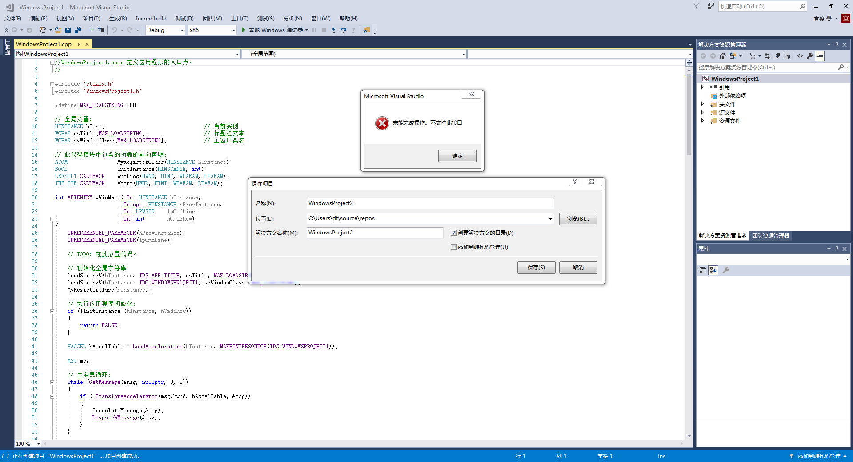
Task: Comment out selected lines via toolbar icon
Action: [91, 30]
